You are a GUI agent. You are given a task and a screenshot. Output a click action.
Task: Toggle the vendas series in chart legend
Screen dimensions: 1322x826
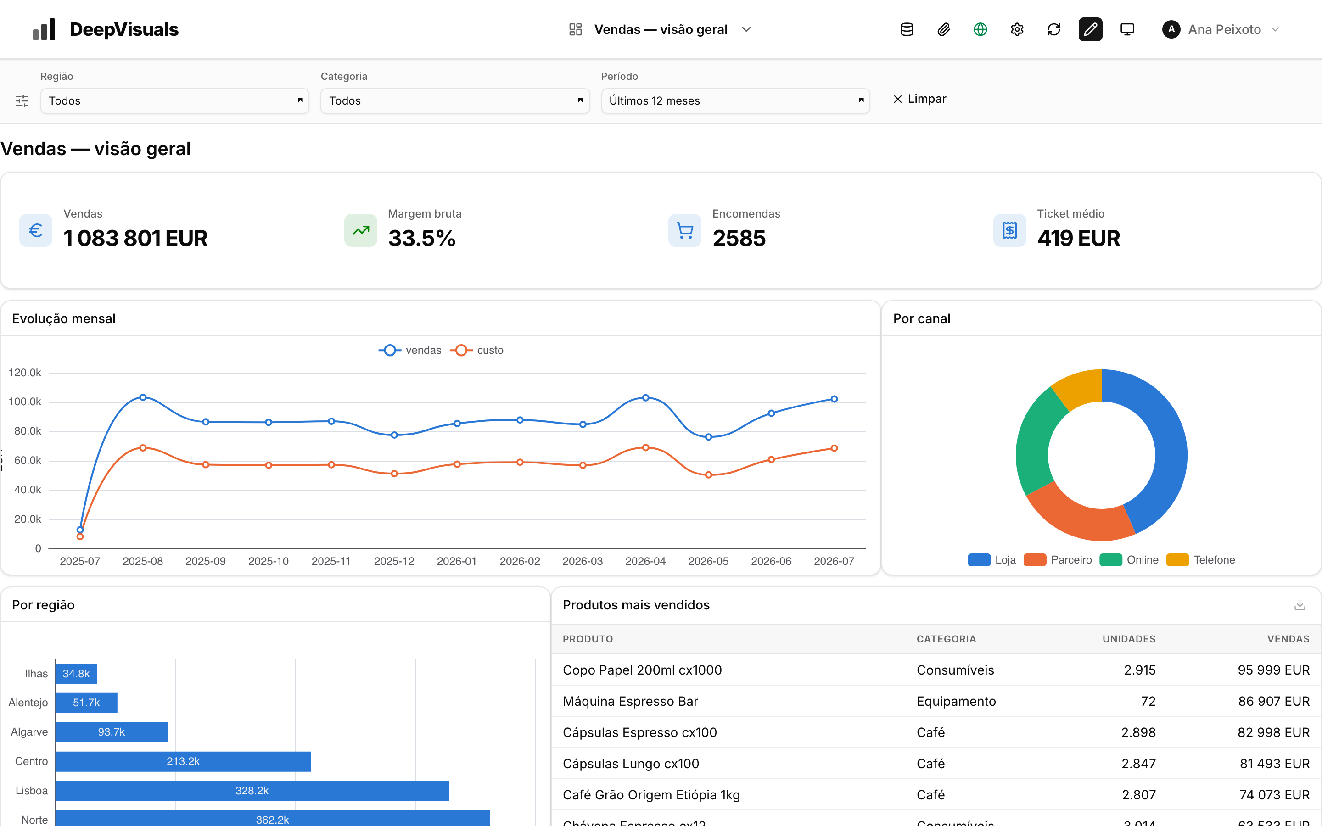[410, 350]
